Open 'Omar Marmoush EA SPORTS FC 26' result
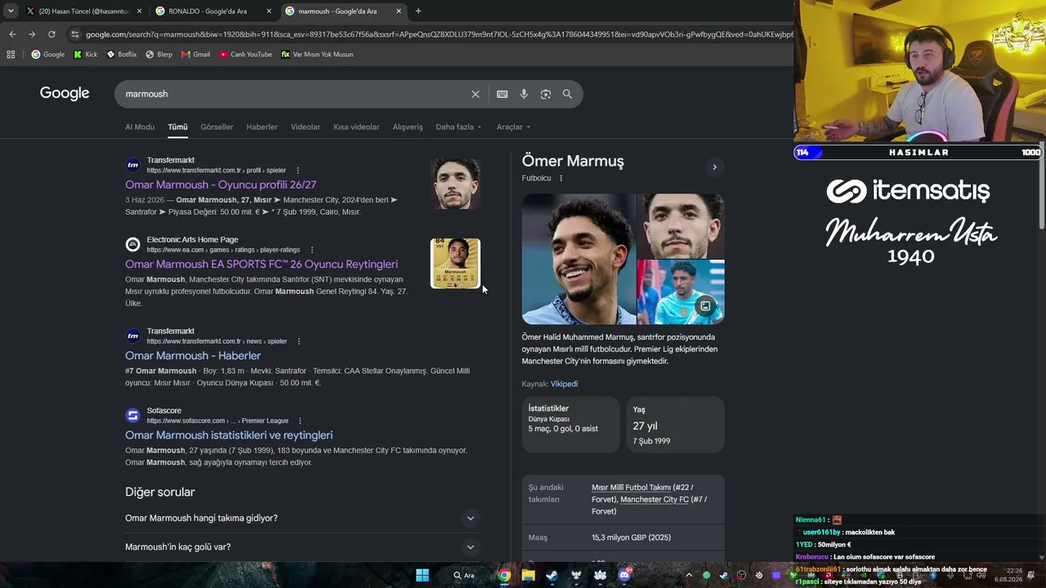The height and width of the screenshot is (588, 1046). click(261, 265)
